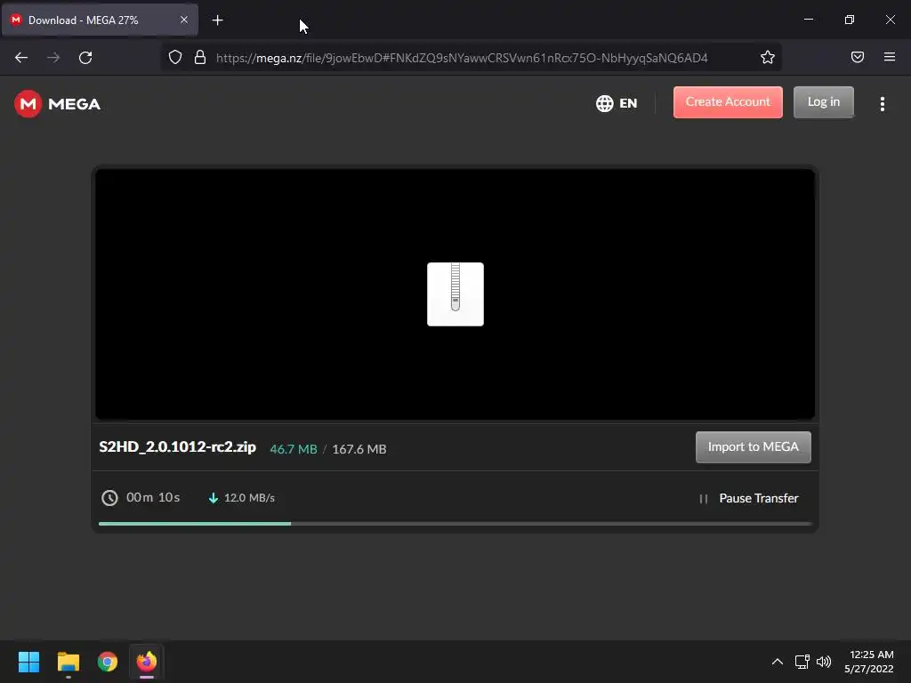Pause the transfer

(x=749, y=498)
